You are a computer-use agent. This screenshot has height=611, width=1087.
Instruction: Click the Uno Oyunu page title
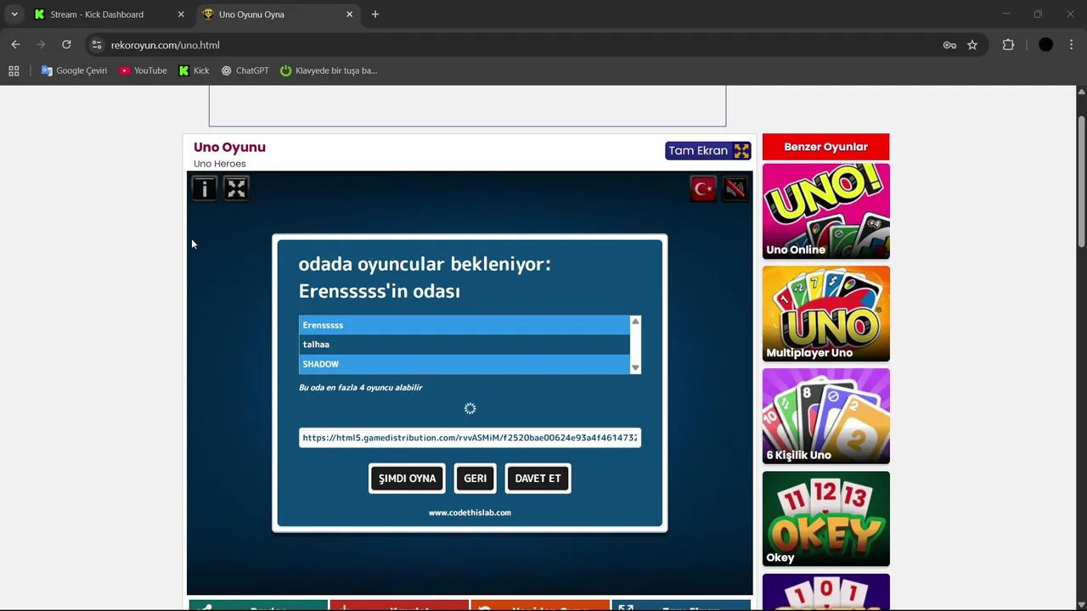pyautogui.click(x=229, y=147)
